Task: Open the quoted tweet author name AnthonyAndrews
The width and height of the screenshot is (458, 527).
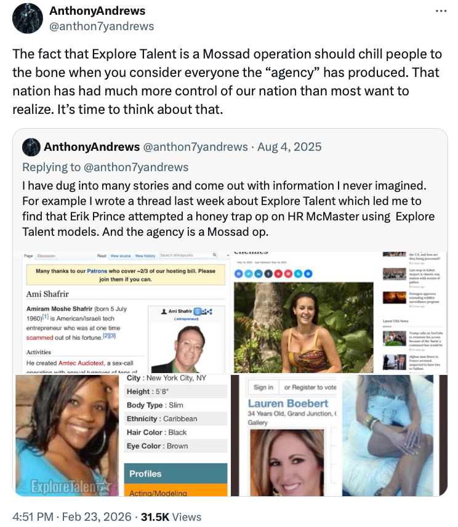Action: [92, 147]
